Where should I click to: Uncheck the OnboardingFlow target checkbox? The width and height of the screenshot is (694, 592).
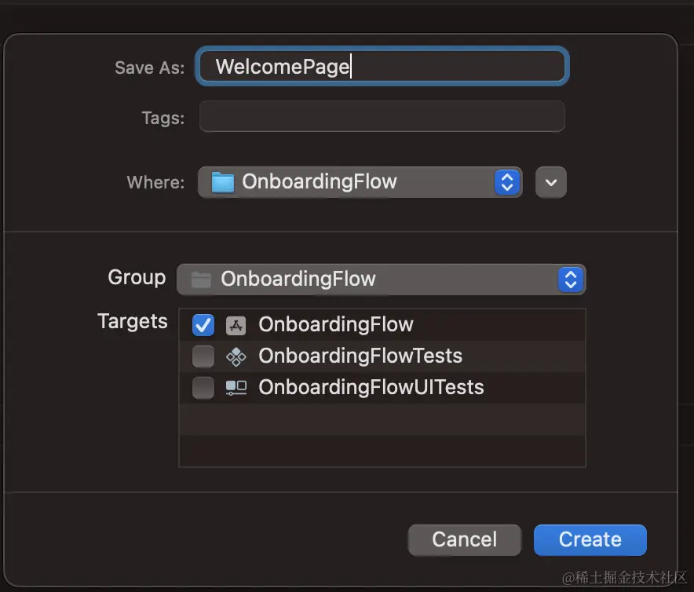[203, 325]
